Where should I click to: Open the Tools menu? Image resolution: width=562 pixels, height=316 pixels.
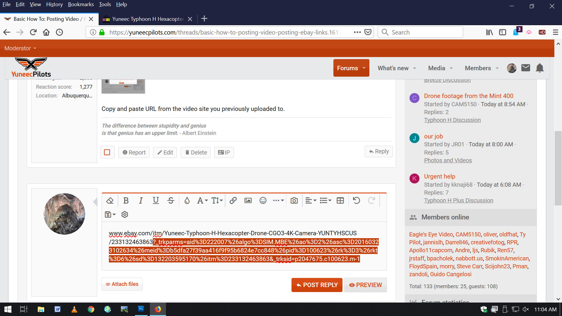pyautogui.click(x=105, y=4)
